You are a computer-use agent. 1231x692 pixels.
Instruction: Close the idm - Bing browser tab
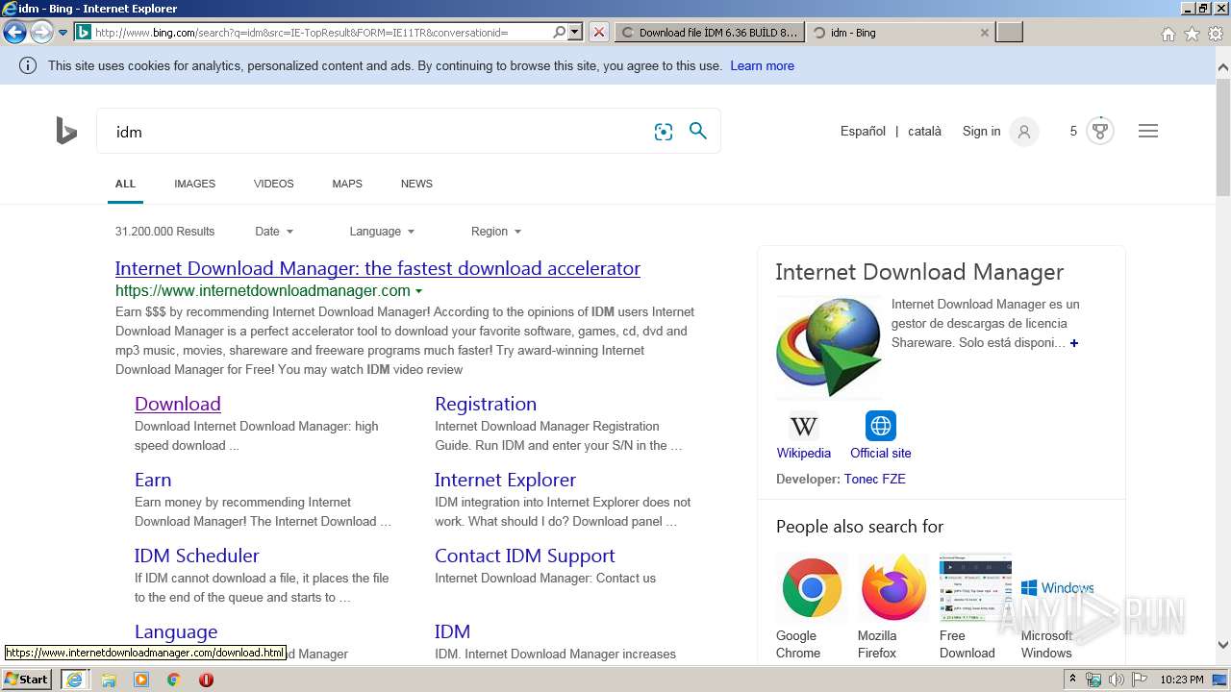pos(984,33)
